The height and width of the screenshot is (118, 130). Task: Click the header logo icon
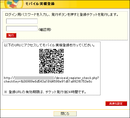pyautogui.click(x=14, y=4)
